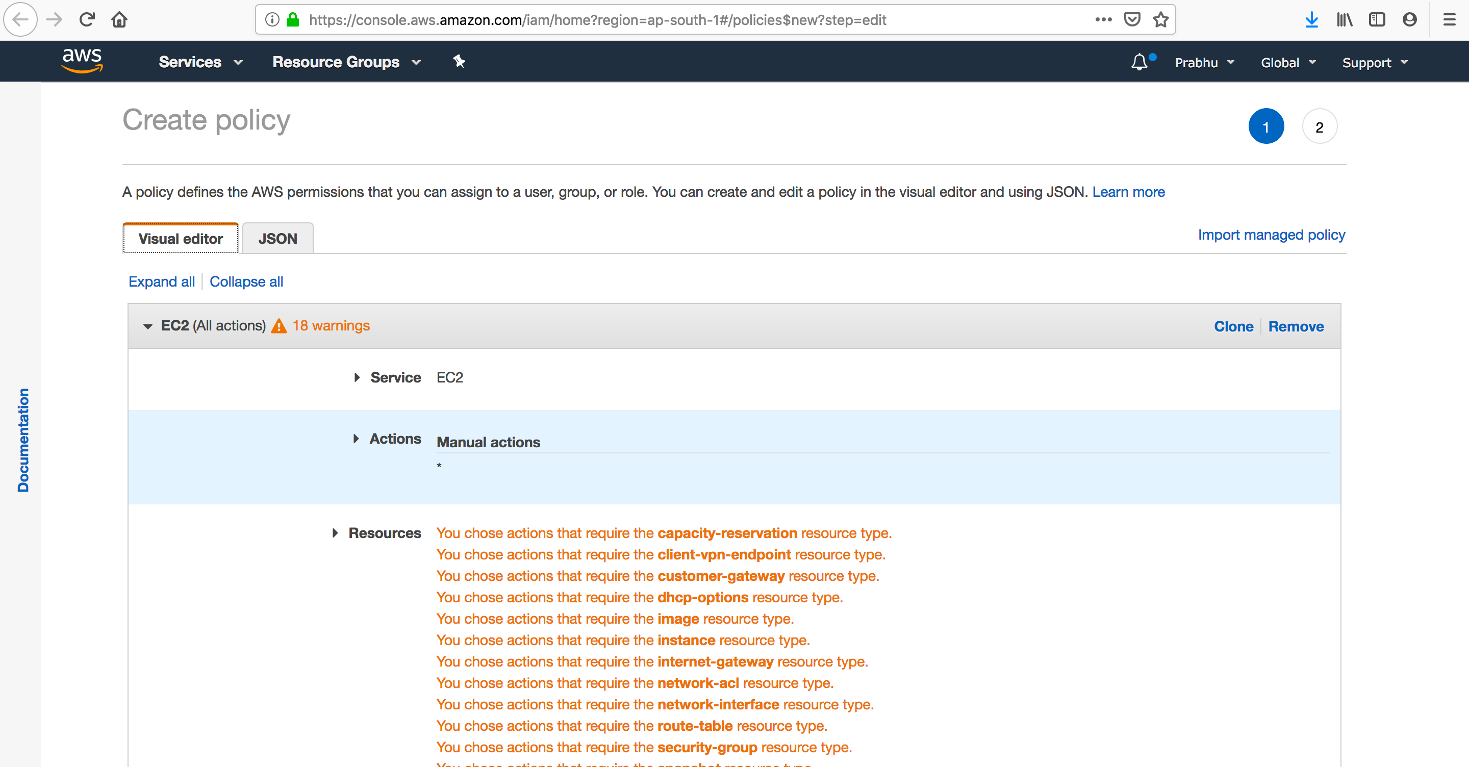Go back with the browser back arrow
The image size is (1469, 767).
(20, 20)
